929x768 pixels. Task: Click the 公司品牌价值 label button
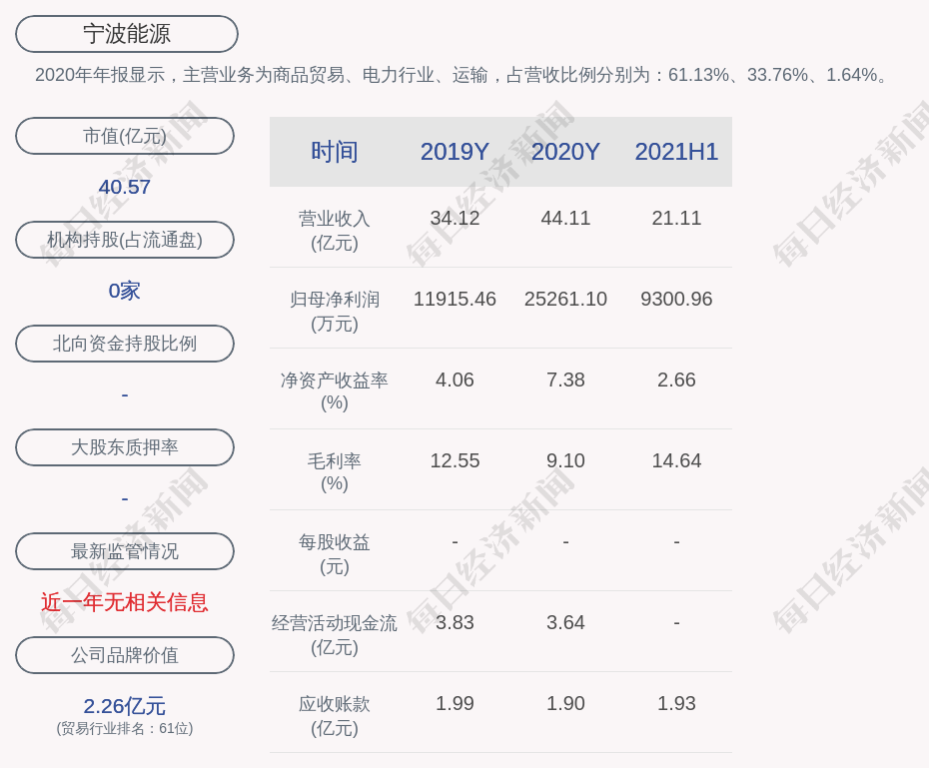[x=125, y=655]
